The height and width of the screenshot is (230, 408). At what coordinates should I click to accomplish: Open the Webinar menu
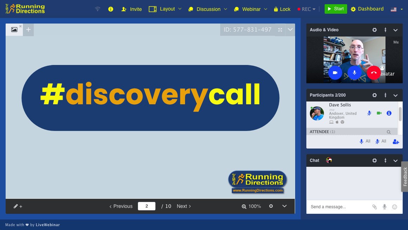point(250,9)
